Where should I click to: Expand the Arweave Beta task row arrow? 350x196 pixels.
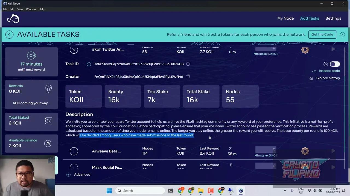click(333, 151)
